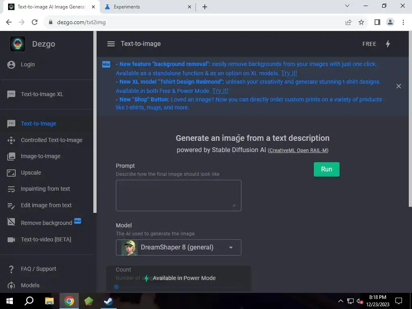Click the browser back arrow
The width and height of the screenshot is (412, 309).
point(9,23)
